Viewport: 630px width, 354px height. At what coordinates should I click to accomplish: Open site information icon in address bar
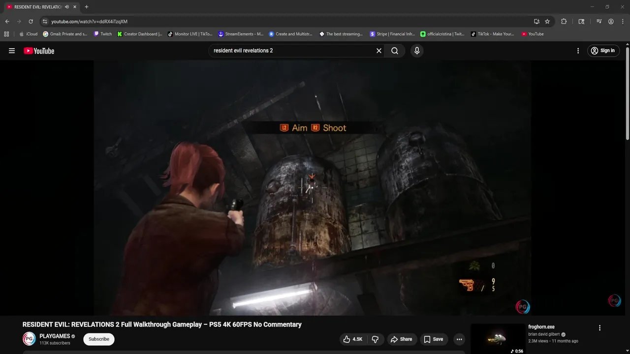coord(45,22)
